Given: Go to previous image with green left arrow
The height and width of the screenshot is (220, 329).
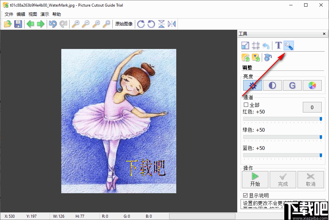Looking at the screenshot, I should pyautogui.click(x=30, y=24).
